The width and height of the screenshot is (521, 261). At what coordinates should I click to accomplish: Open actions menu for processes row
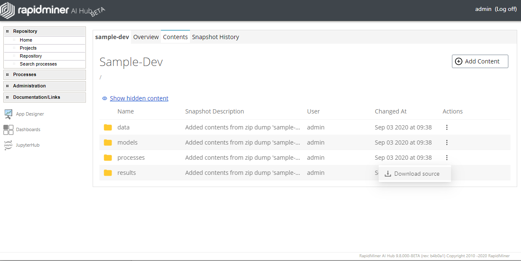[x=447, y=158]
